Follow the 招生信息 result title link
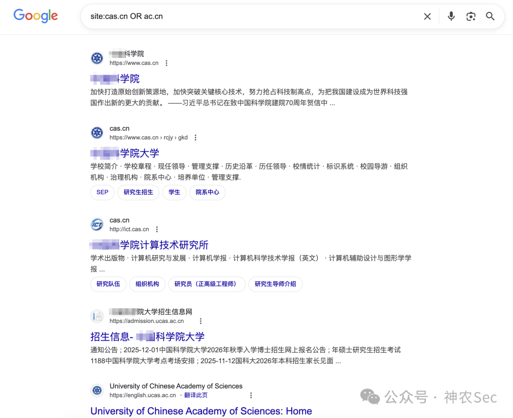This screenshot has height=418, width=513. (x=147, y=337)
